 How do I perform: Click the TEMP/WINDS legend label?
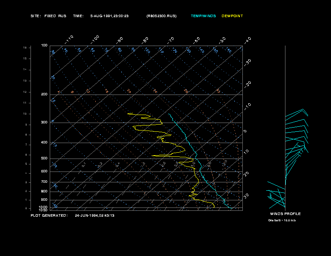point(203,16)
